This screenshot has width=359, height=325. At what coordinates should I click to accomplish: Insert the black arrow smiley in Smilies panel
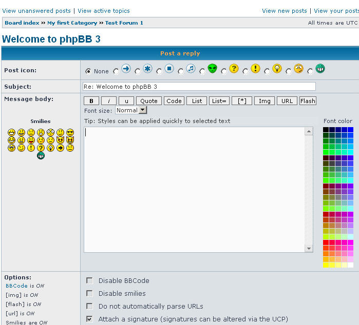[x=60, y=148]
